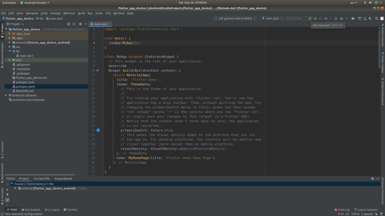
Task: Open the Project view selector dropdown
Action: 15,24
